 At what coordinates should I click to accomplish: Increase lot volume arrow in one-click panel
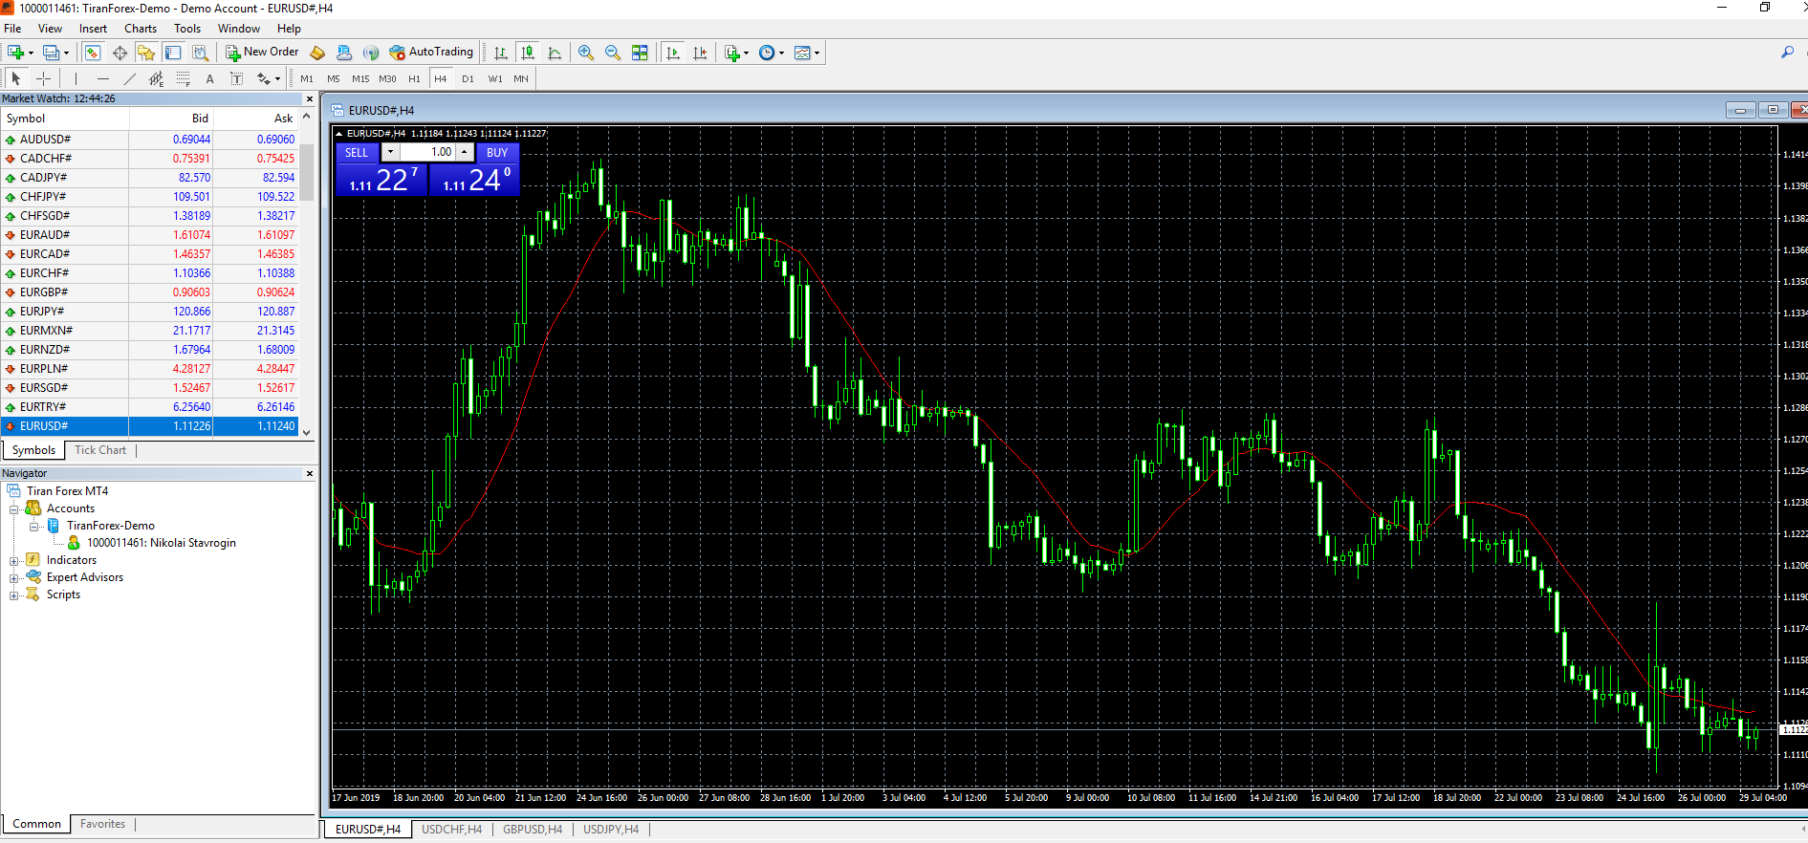tap(465, 152)
